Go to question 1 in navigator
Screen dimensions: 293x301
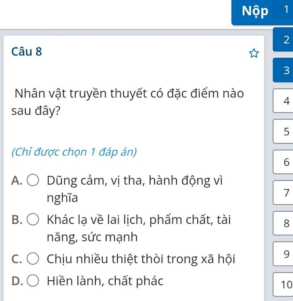click(286, 10)
